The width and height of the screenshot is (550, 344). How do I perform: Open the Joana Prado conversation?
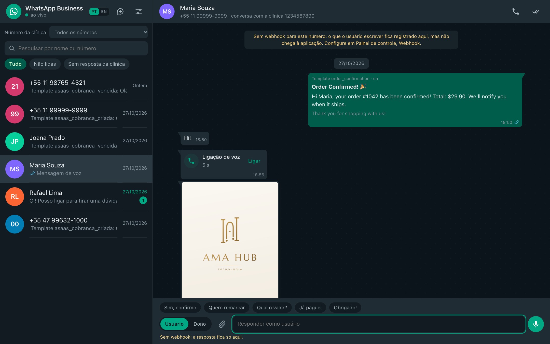(76, 141)
